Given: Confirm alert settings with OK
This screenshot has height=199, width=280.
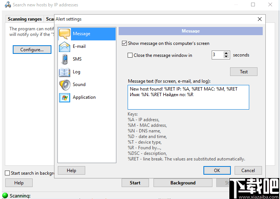Looking at the screenshot, I should (x=217, y=170).
